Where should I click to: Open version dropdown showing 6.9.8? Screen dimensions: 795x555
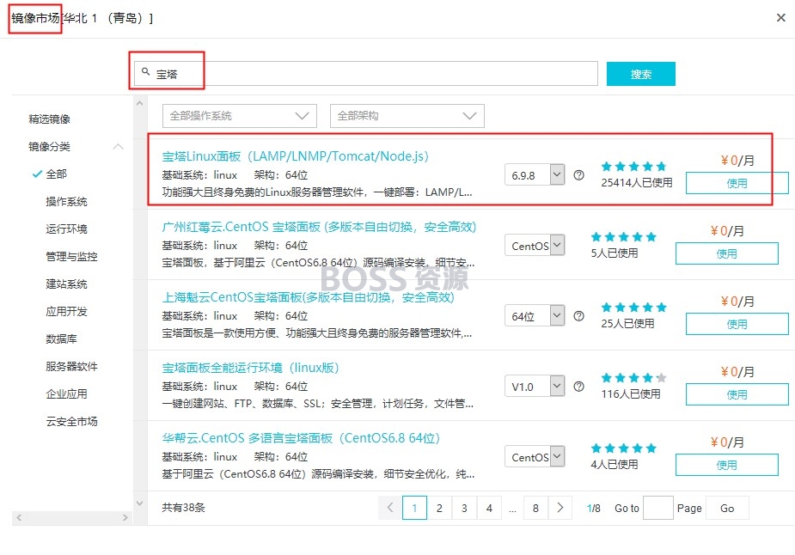[x=535, y=175]
